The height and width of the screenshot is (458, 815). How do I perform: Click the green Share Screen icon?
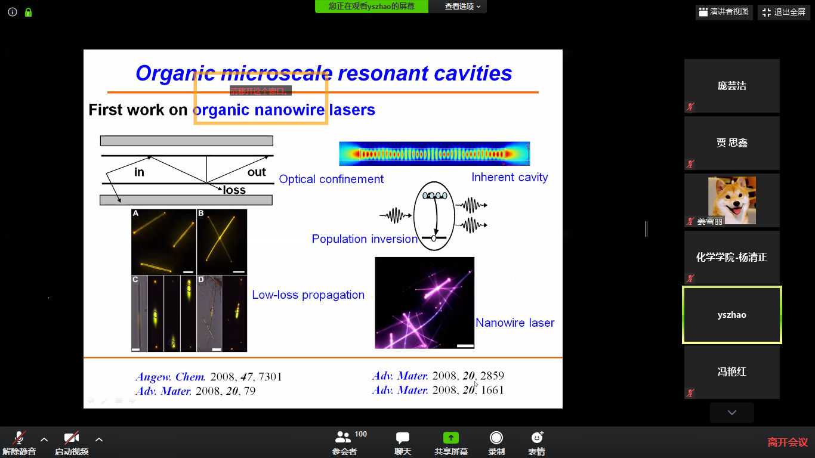[x=450, y=438]
